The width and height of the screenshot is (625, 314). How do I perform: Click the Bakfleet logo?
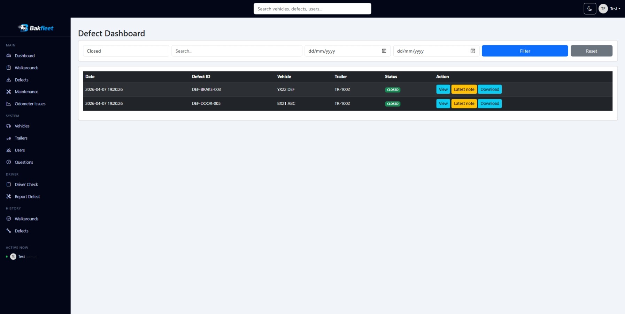point(36,28)
